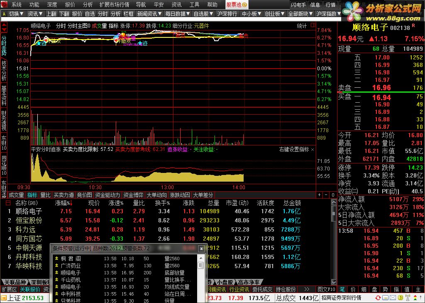The image size is (425, 303).
Task: Click the 右键设置指标 label
Action: (294, 149)
